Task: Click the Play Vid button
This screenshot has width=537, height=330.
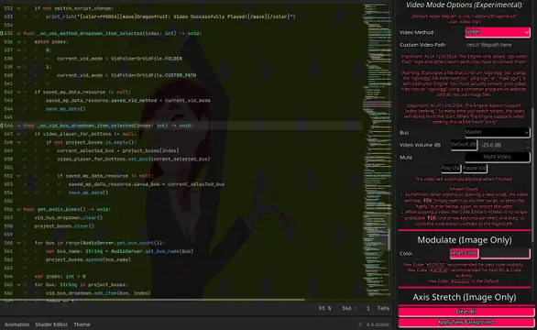Action: (x=450, y=169)
